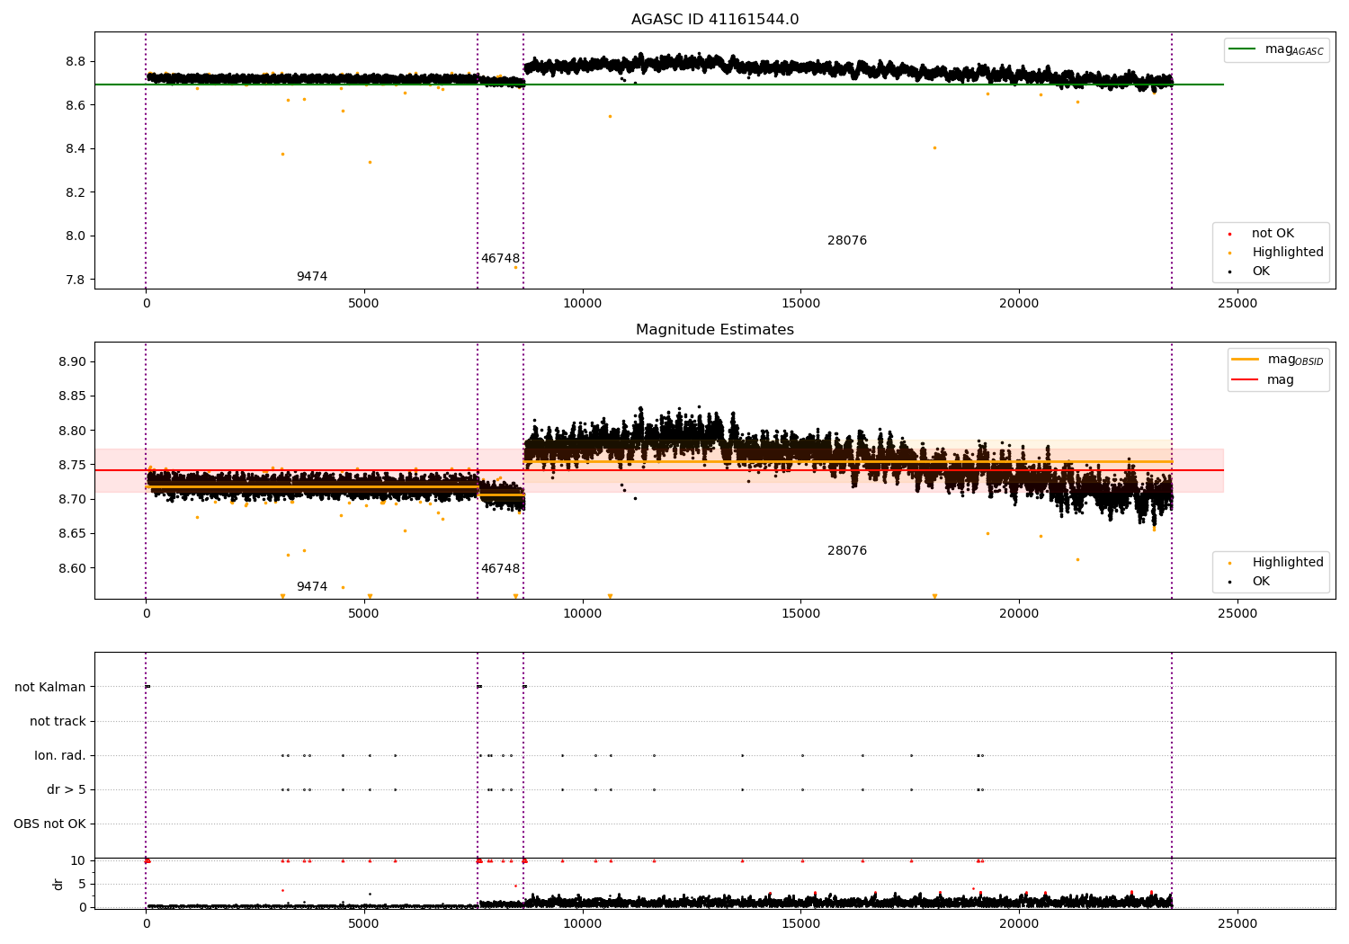Viewport: 1349px width, 944px height.
Task: Click the 10000 x-tick under top plot
Action: [583, 304]
